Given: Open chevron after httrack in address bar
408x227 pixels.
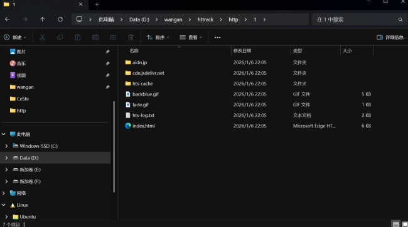Looking at the screenshot, I should click(x=221, y=19).
